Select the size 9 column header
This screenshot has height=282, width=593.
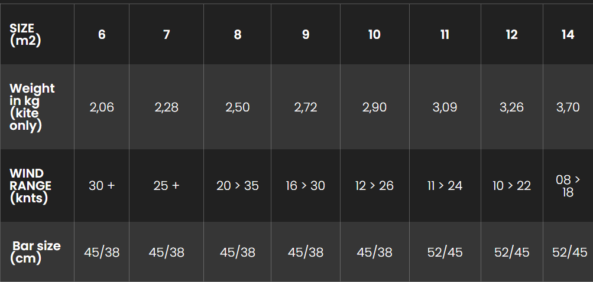(306, 35)
